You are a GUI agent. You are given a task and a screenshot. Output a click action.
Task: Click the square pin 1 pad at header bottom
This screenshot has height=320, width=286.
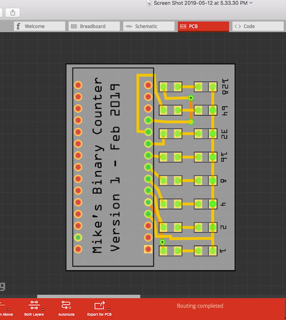pos(148,249)
